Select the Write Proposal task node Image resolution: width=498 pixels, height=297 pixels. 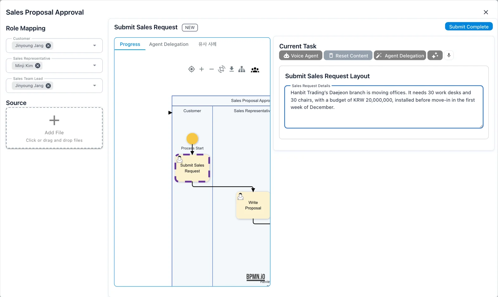click(x=253, y=205)
